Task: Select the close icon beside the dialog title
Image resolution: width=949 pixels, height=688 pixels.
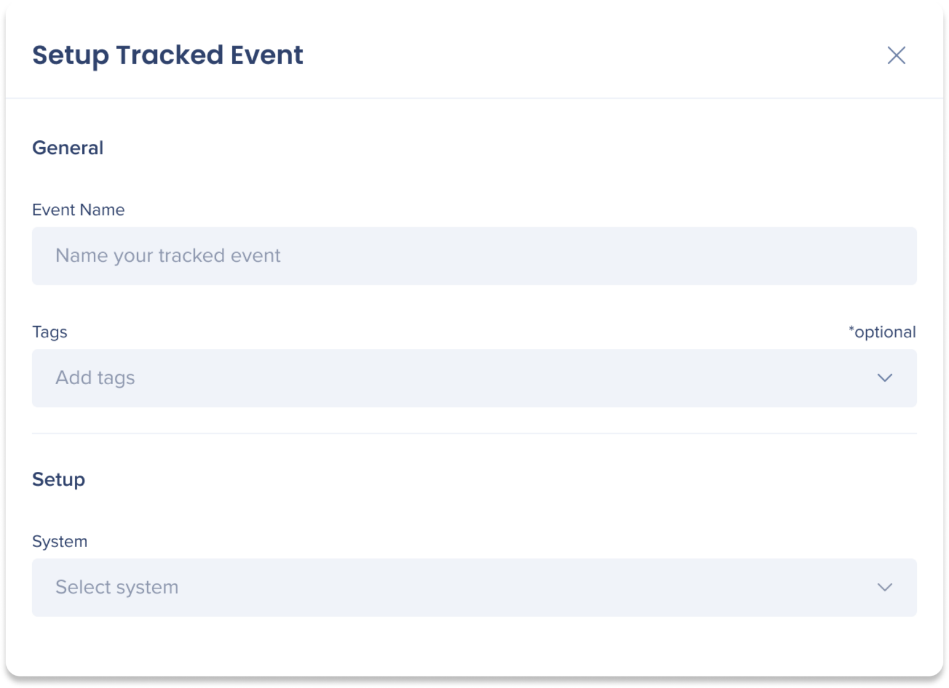Action: coord(896,55)
